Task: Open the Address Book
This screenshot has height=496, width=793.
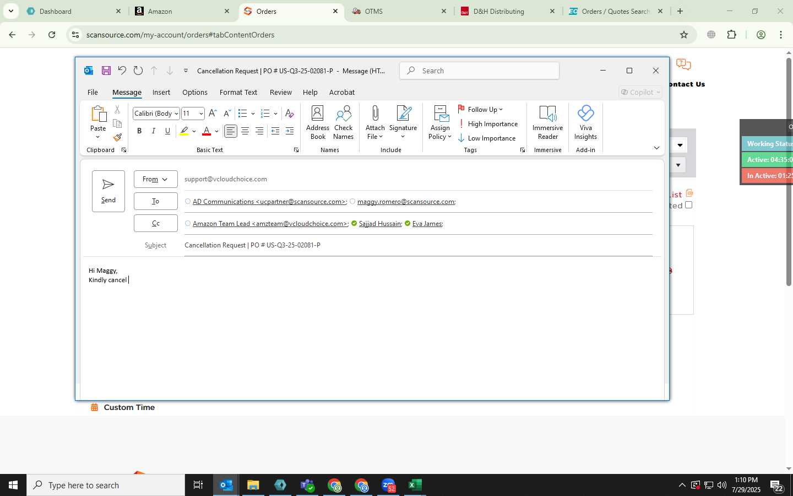Action: point(318,122)
